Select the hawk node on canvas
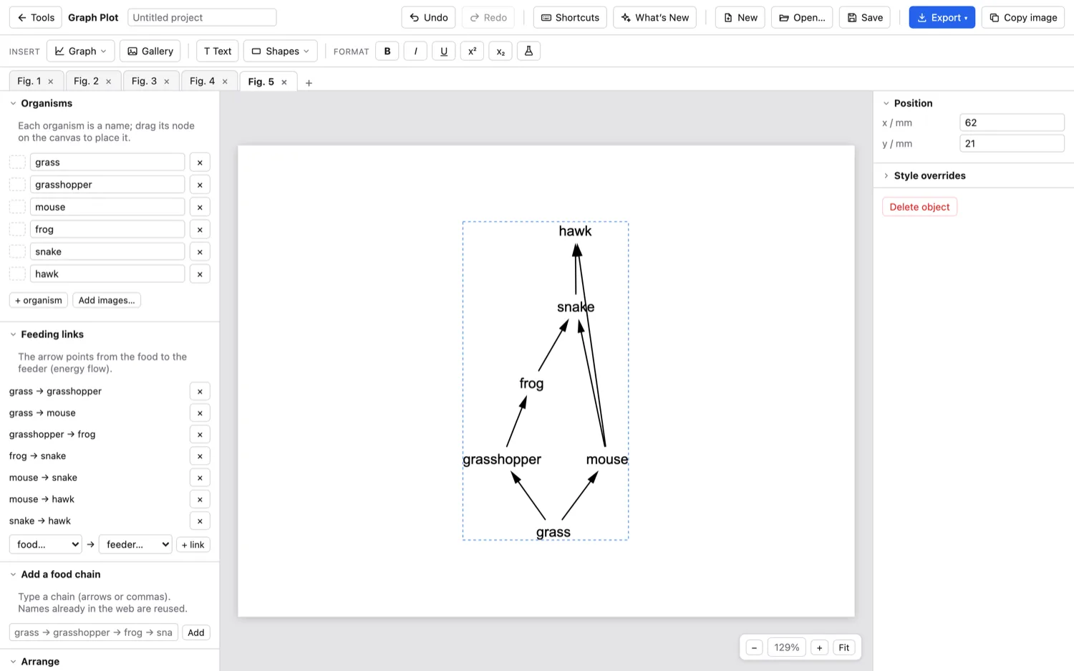The height and width of the screenshot is (671, 1074). 575,231
